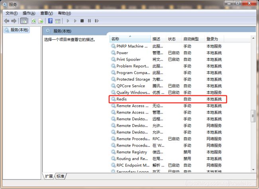Switch to the 标准 tab
The width and height of the screenshot is (259, 189).
tap(60, 176)
